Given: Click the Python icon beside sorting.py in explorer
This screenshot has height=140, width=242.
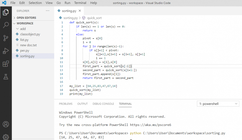Looking at the screenshot, I should click(x=17, y=56).
